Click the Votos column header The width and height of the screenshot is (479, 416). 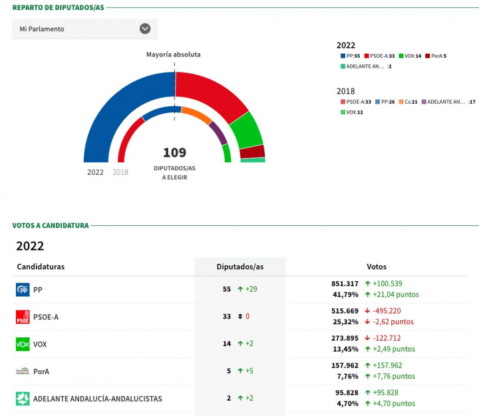tap(376, 266)
